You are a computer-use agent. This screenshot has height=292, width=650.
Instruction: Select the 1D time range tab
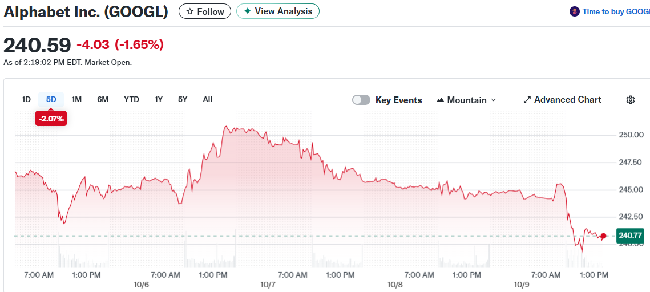point(26,99)
